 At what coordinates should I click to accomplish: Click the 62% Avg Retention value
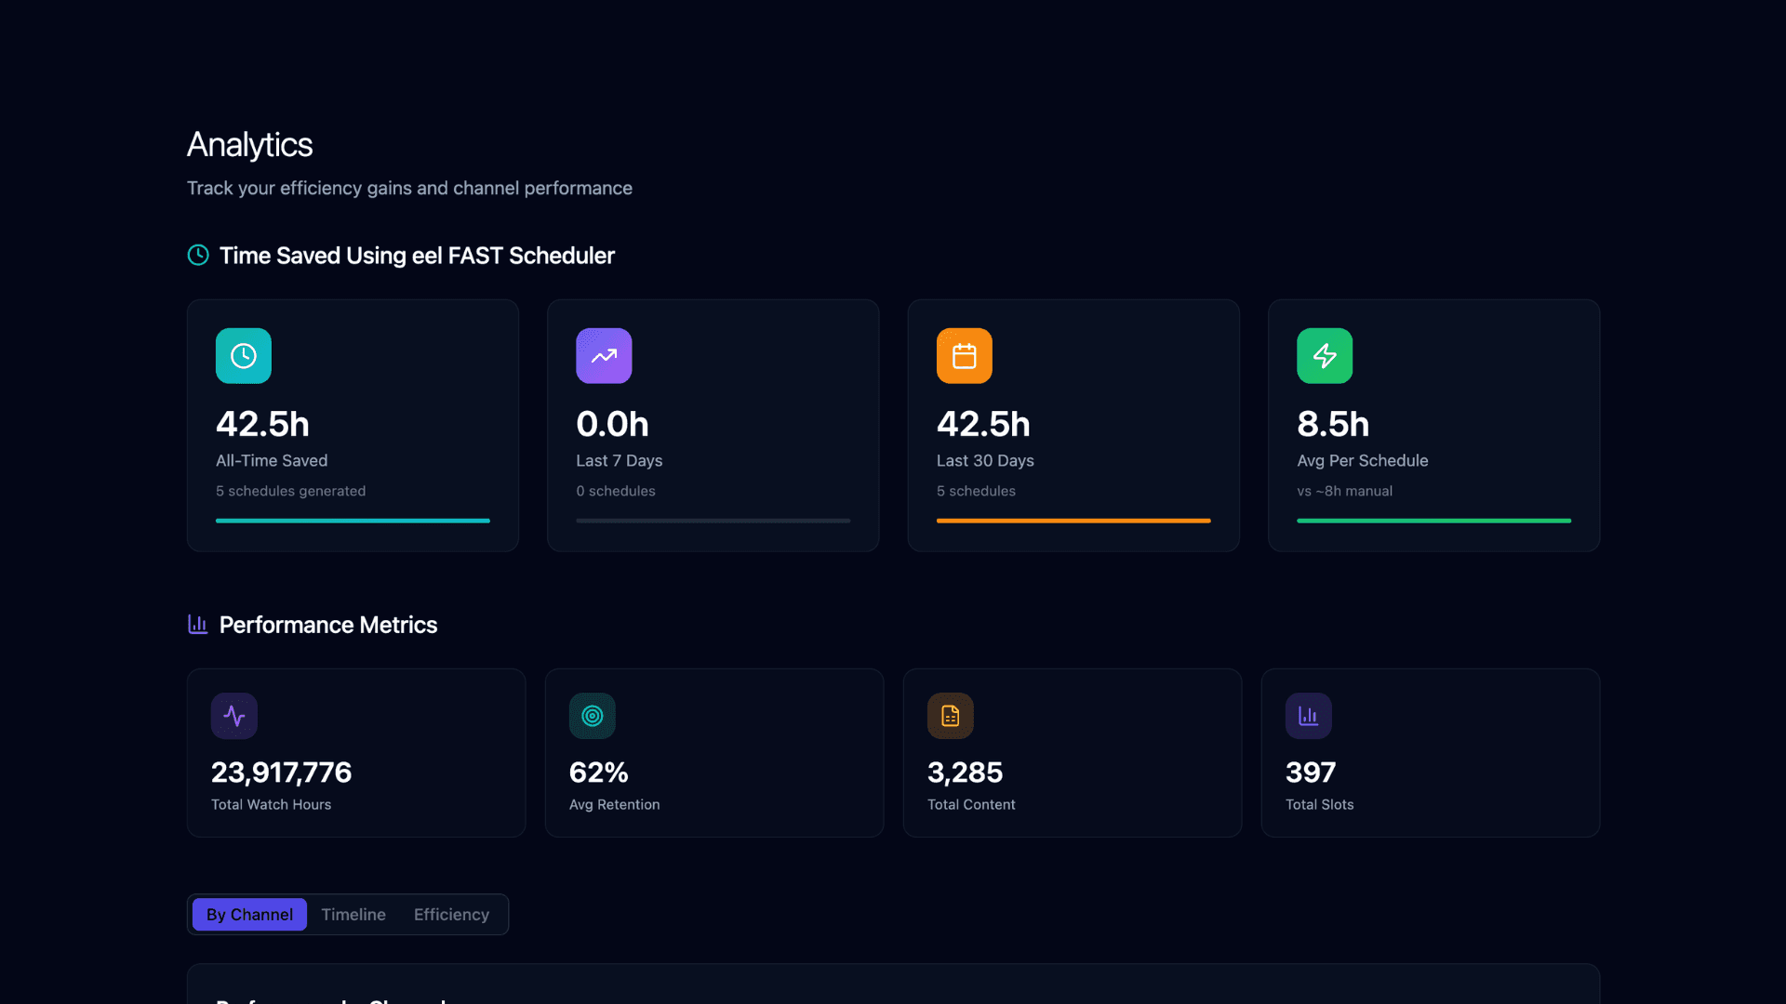[598, 773]
